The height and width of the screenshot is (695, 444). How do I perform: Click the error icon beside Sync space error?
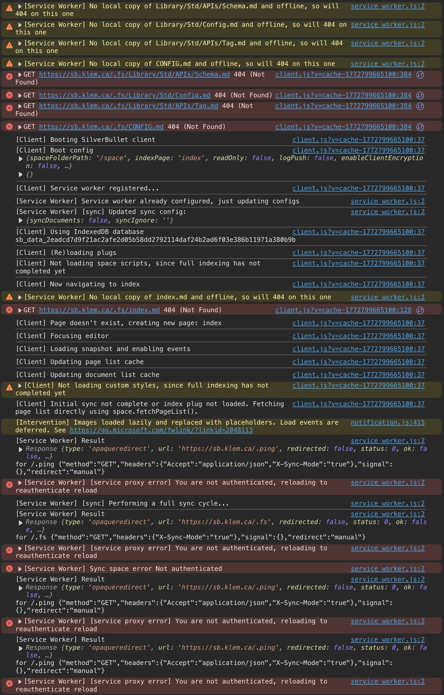coord(9,568)
